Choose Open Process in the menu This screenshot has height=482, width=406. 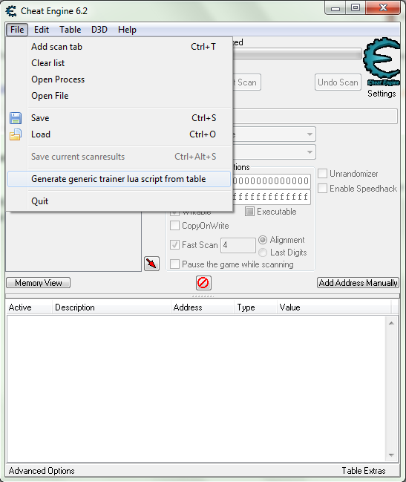pos(119,79)
